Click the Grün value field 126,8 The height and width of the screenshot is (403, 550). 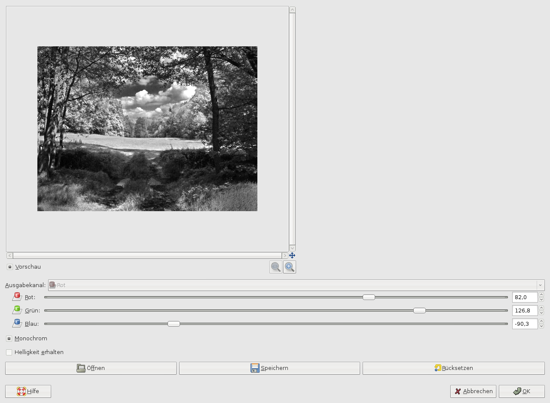pyautogui.click(x=525, y=310)
